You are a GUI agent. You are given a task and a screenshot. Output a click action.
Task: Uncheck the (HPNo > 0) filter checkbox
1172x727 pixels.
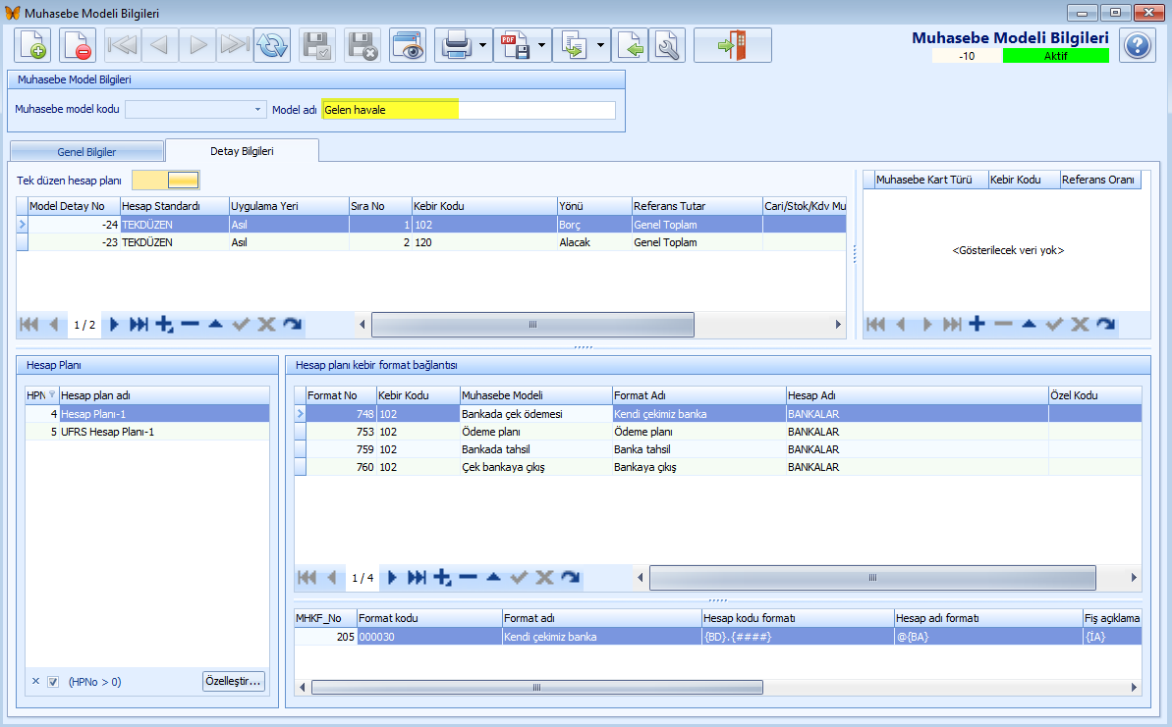53,682
